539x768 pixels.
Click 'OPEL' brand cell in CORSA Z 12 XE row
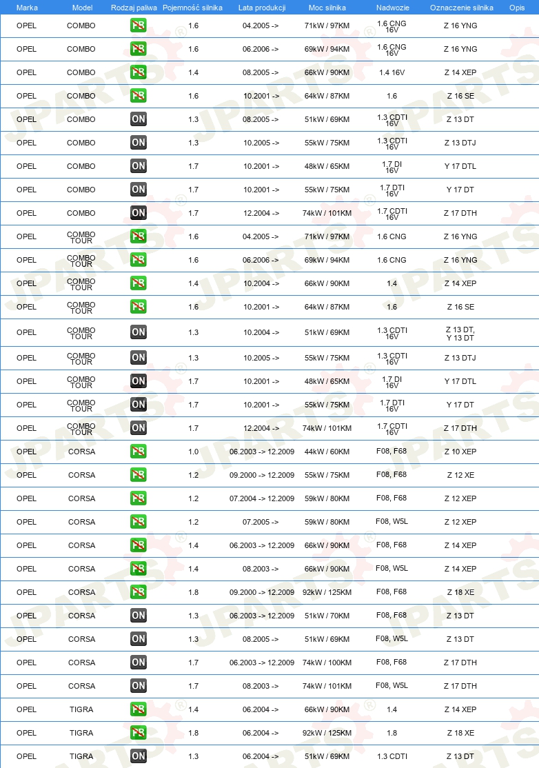pyautogui.click(x=26, y=475)
